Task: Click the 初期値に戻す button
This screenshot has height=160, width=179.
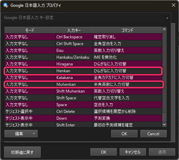Action: pos(22,152)
